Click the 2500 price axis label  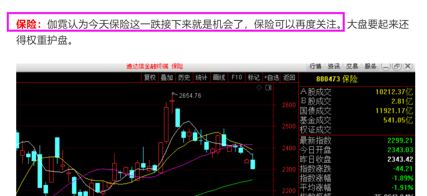click(289, 126)
